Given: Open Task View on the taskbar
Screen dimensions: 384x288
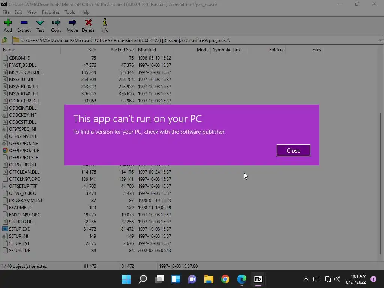Looking at the screenshot, I should coord(159,279).
